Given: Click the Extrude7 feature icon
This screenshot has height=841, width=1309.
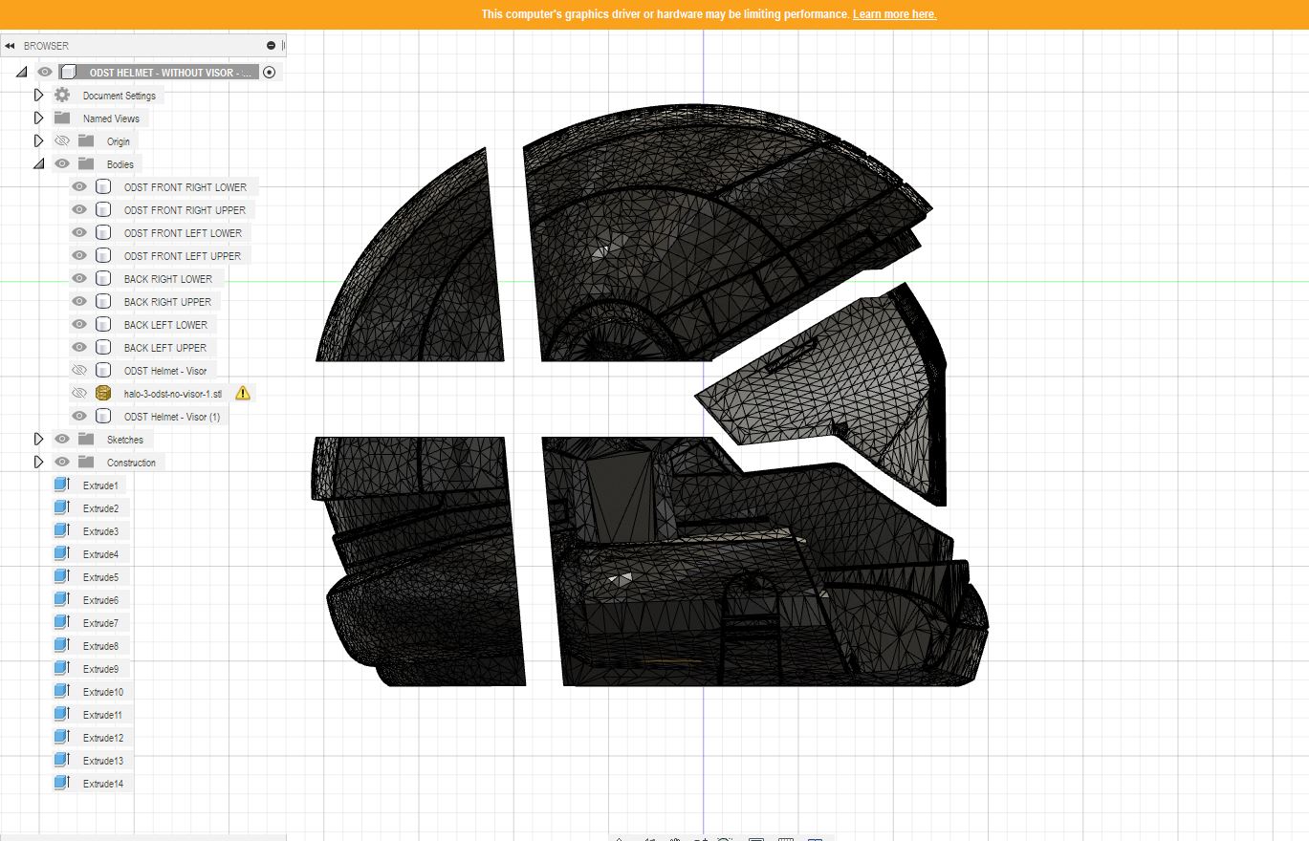Looking at the screenshot, I should click(x=62, y=623).
